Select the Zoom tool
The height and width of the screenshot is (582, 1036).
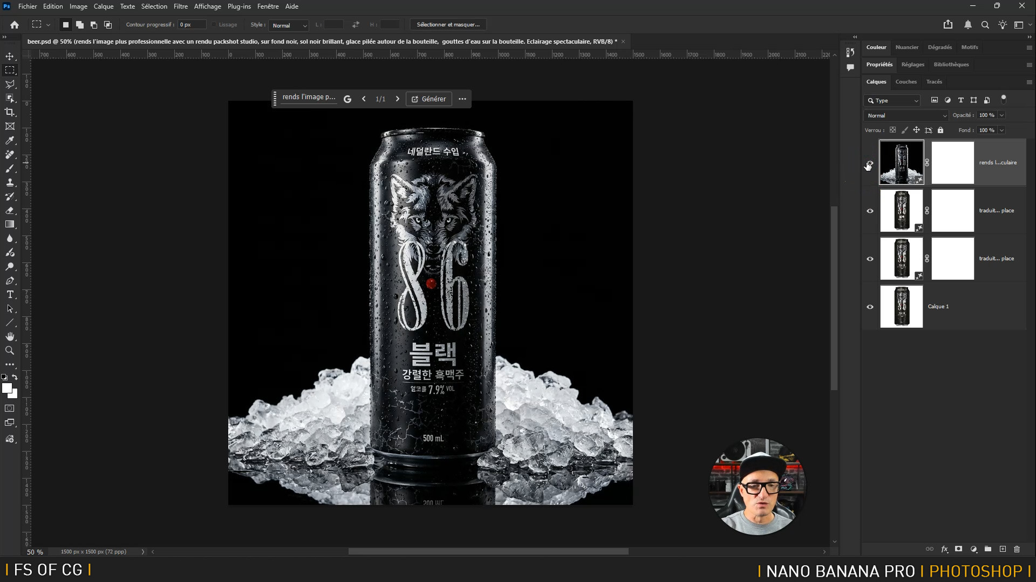coord(10,350)
